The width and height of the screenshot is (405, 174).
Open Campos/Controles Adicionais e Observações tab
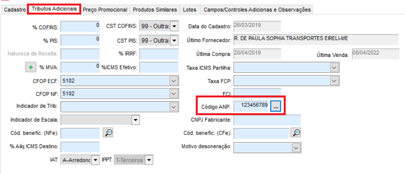click(x=257, y=9)
